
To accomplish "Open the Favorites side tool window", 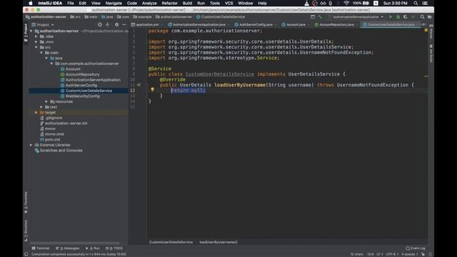I will coord(26,202).
